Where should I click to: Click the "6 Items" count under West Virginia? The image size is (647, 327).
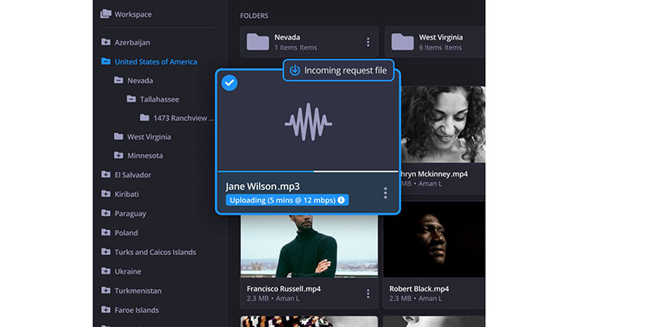tap(430, 48)
